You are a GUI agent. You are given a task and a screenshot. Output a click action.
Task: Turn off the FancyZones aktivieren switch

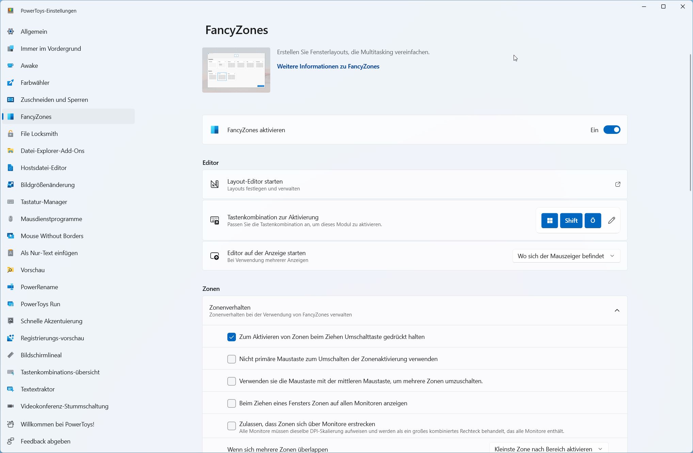coord(612,130)
